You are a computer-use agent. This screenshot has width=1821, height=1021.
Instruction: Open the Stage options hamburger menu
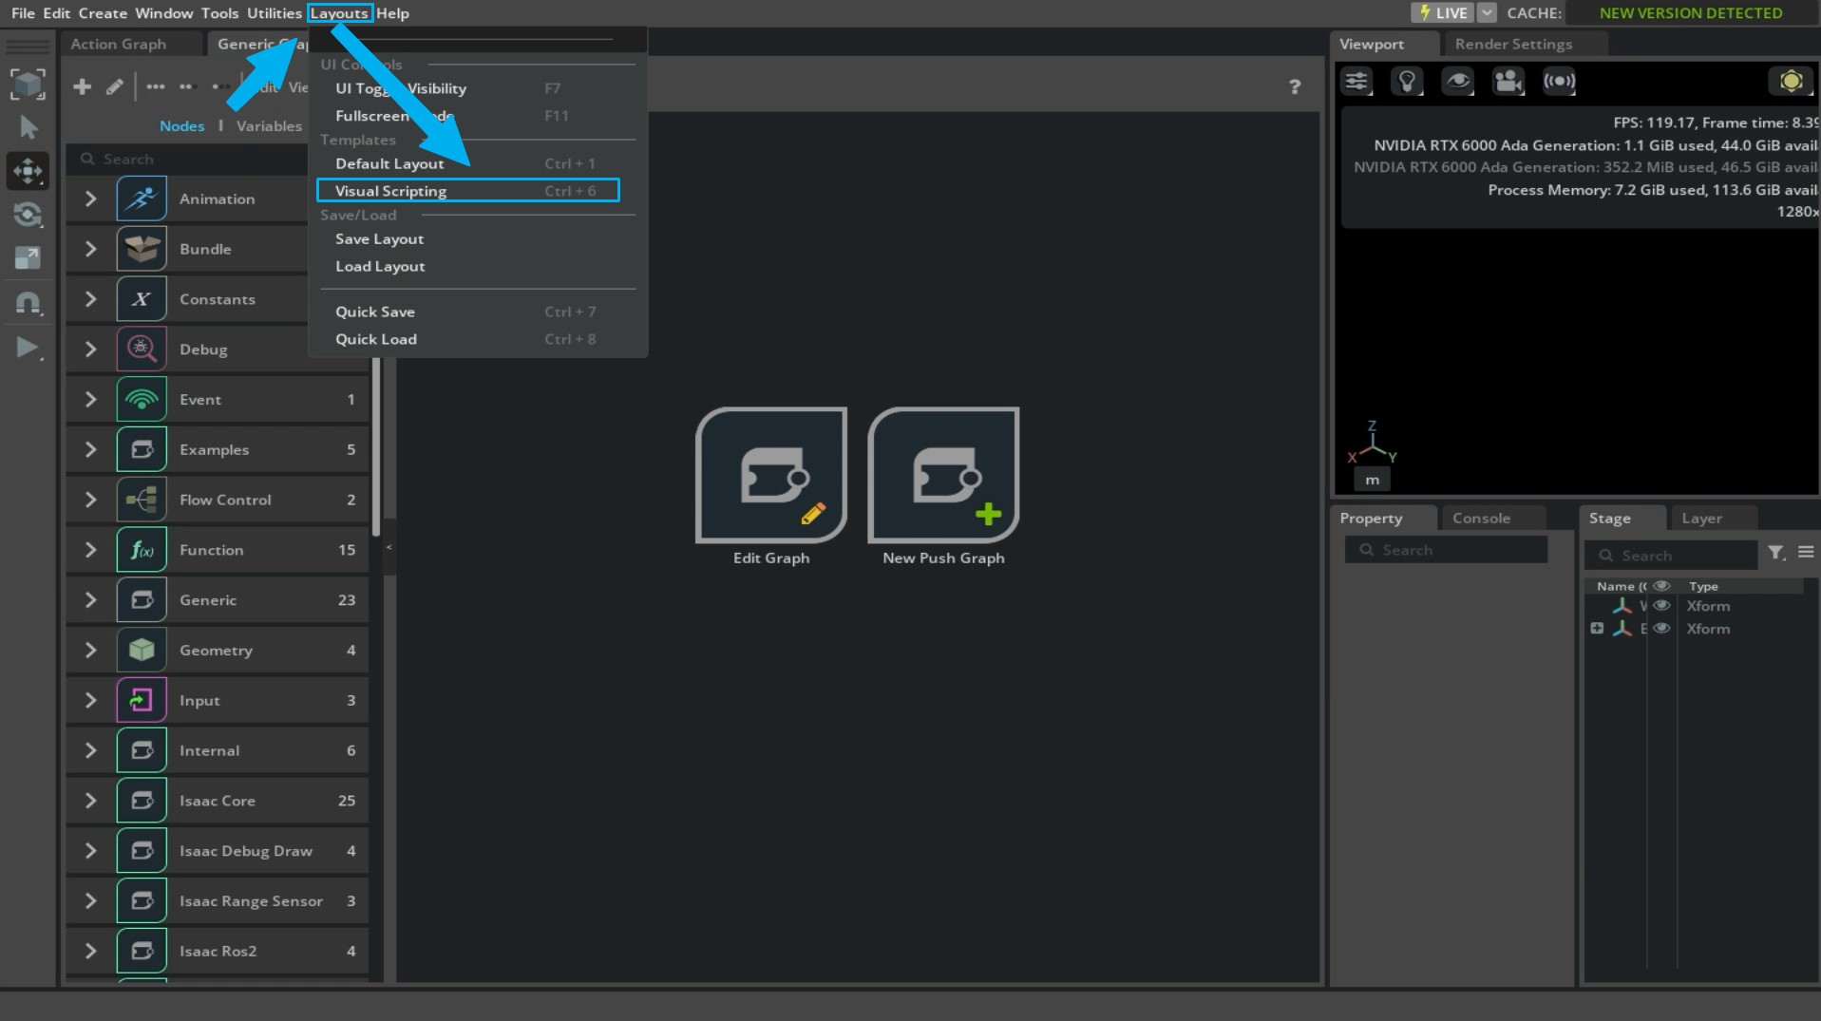tap(1806, 552)
